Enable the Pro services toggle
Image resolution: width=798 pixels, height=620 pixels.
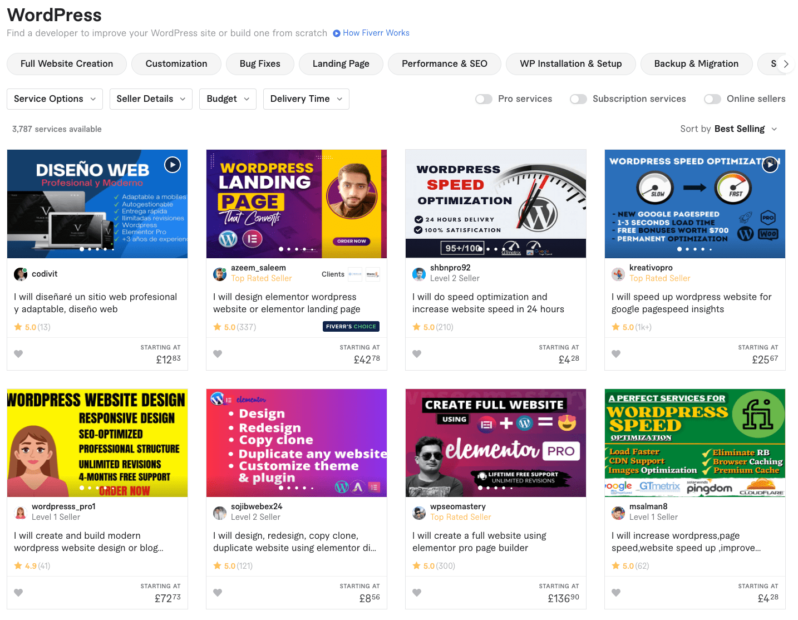(484, 99)
